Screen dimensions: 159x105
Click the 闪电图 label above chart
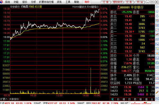tap(25, 7)
